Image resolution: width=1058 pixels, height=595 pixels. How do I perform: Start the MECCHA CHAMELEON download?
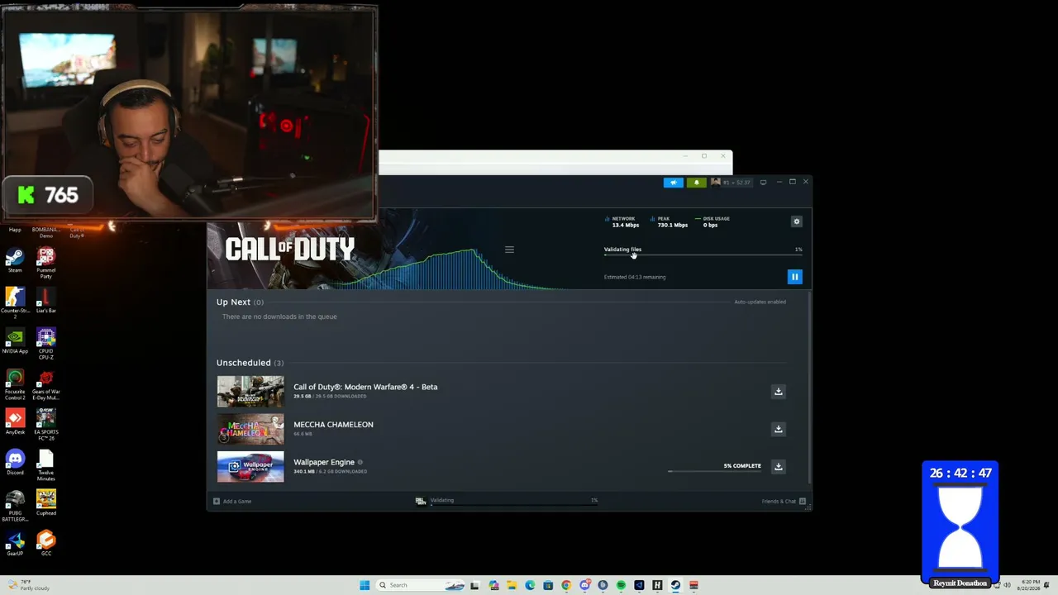tap(778, 429)
